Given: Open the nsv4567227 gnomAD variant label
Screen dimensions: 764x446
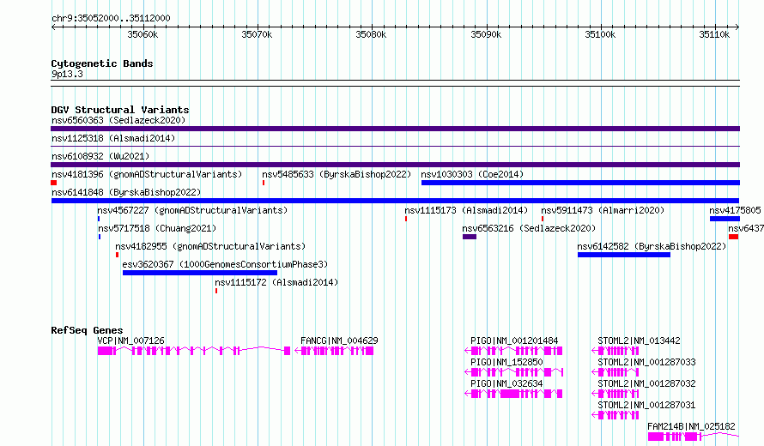Looking at the screenshot, I should pos(192,210).
